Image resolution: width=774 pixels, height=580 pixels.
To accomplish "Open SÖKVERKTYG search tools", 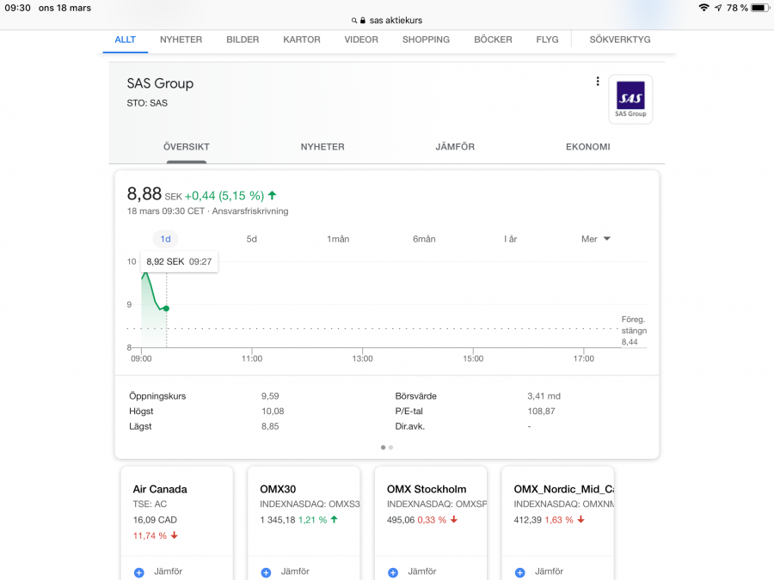I will (619, 40).
